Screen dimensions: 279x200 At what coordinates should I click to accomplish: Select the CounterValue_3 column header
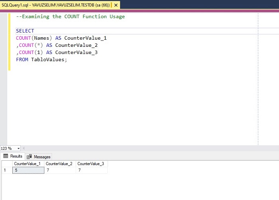click(x=92, y=163)
